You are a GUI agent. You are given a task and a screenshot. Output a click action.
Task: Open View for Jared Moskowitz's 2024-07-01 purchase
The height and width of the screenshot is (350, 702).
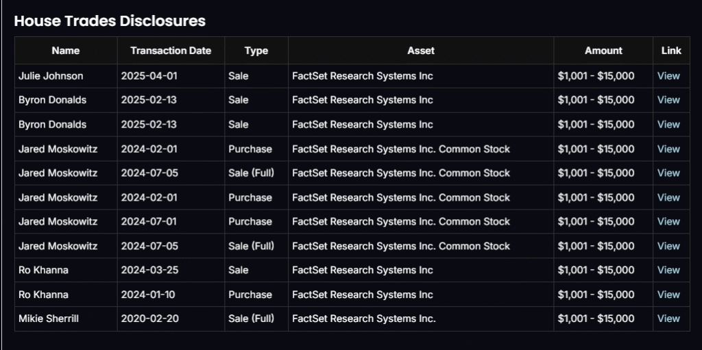pyautogui.click(x=668, y=221)
